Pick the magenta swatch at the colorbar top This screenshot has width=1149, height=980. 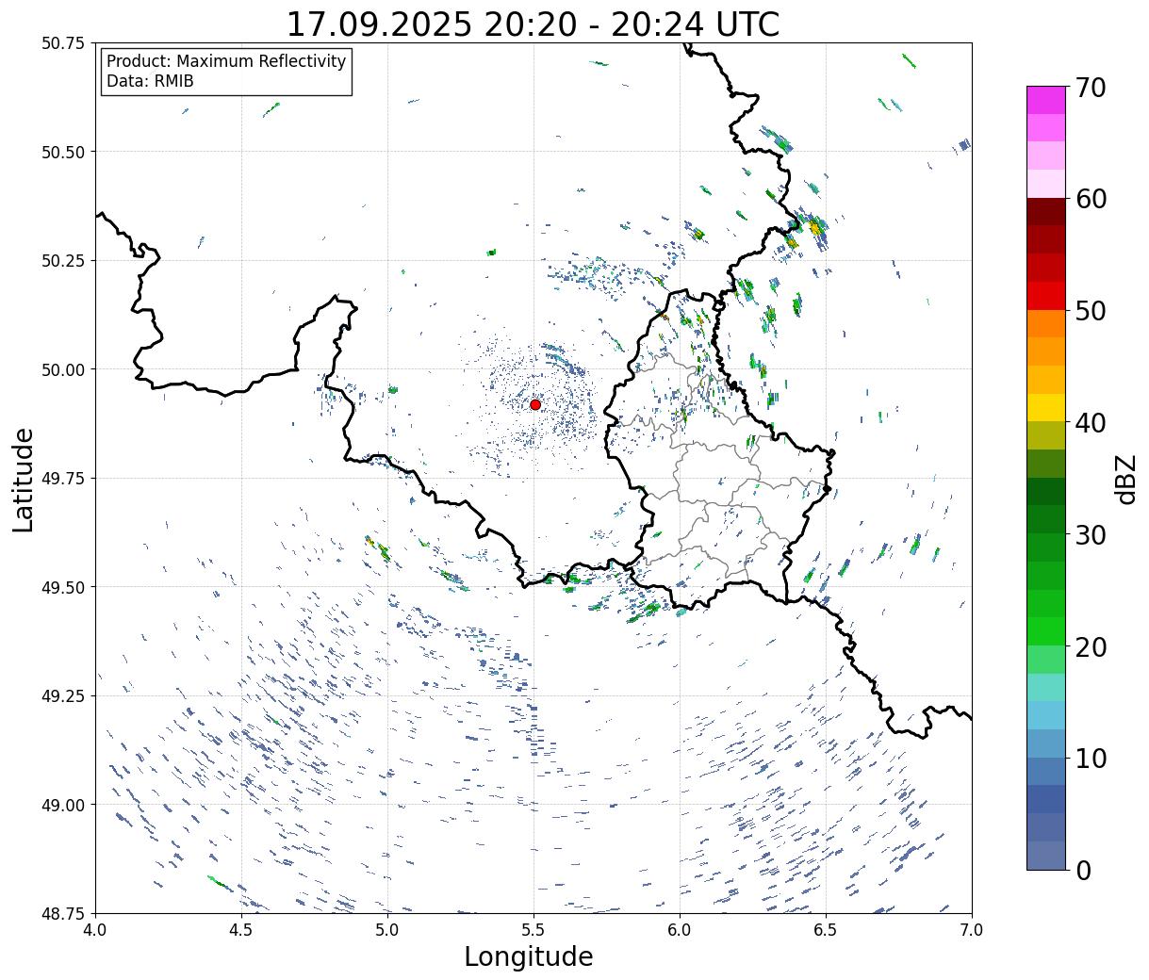coord(1046,100)
